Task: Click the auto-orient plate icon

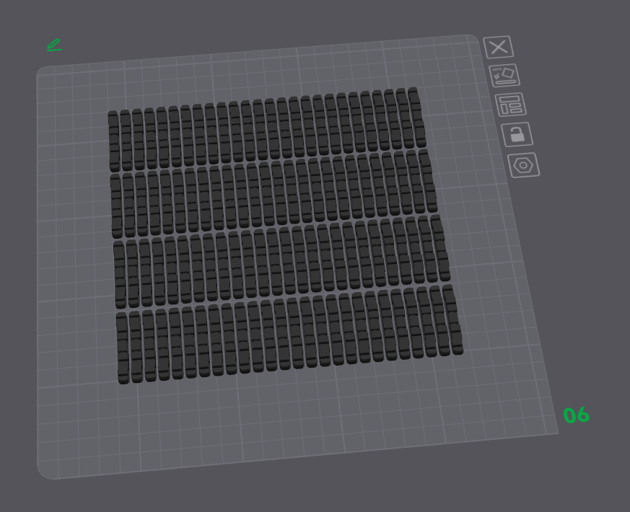Action: point(504,76)
